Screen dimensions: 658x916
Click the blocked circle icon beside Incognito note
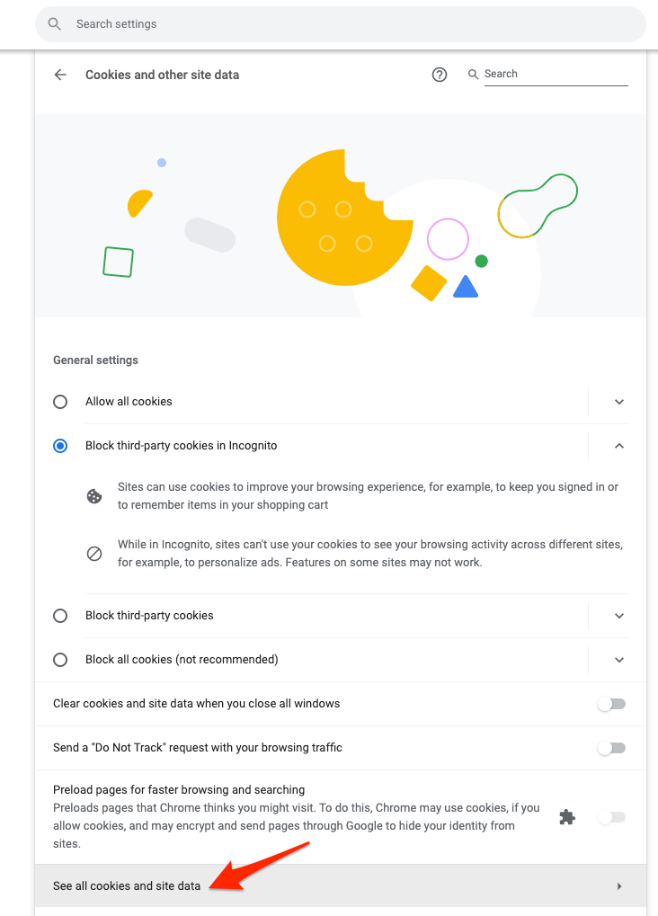[94, 553]
